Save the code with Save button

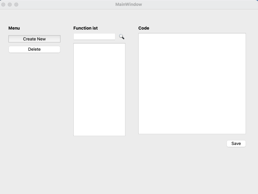(x=236, y=144)
